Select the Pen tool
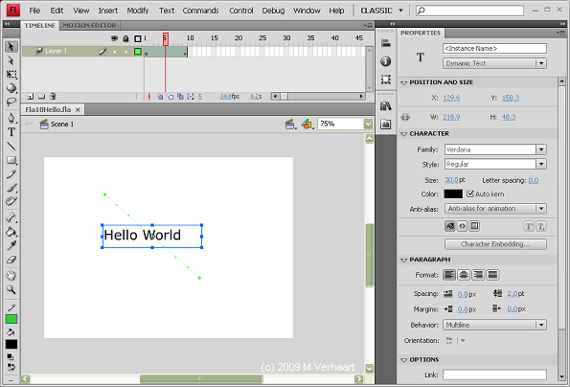 pos(11,118)
